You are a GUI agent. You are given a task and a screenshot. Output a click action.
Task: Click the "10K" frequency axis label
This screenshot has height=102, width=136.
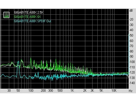(114, 91)
